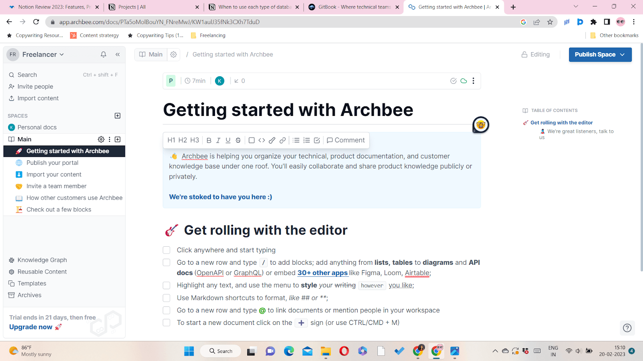Image resolution: width=643 pixels, height=361 pixels.
Task: Click the 'Upgrade now' link
Action: click(31, 327)
